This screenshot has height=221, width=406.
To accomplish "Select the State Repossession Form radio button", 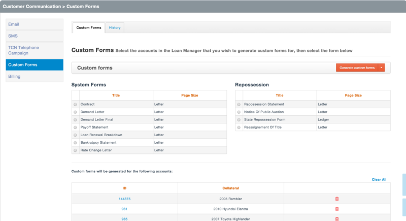I will pos(239,120).
